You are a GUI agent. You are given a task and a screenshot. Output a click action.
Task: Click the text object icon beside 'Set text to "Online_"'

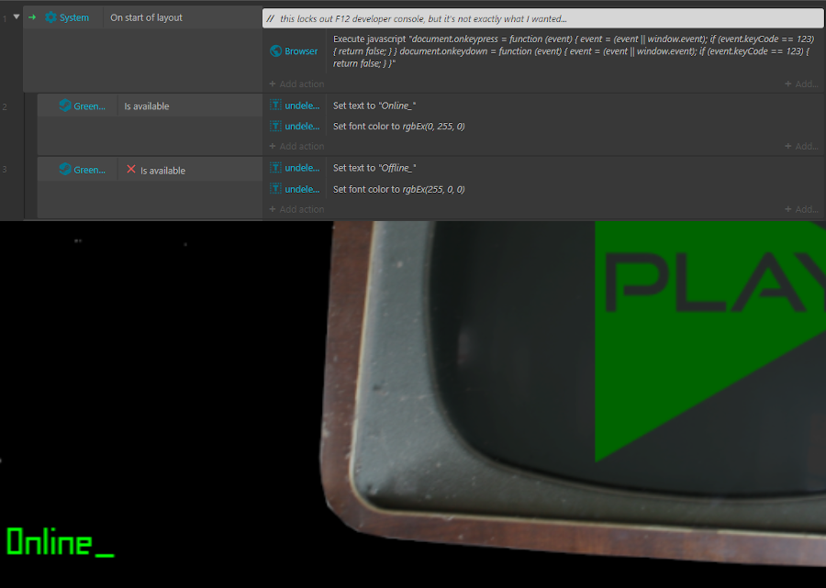[x=275, y=105]
